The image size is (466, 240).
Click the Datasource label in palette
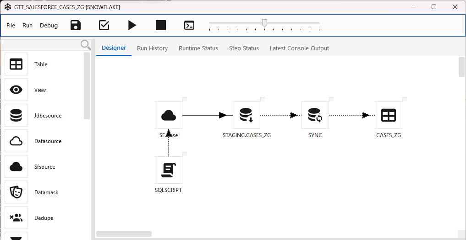pos(48,141)
